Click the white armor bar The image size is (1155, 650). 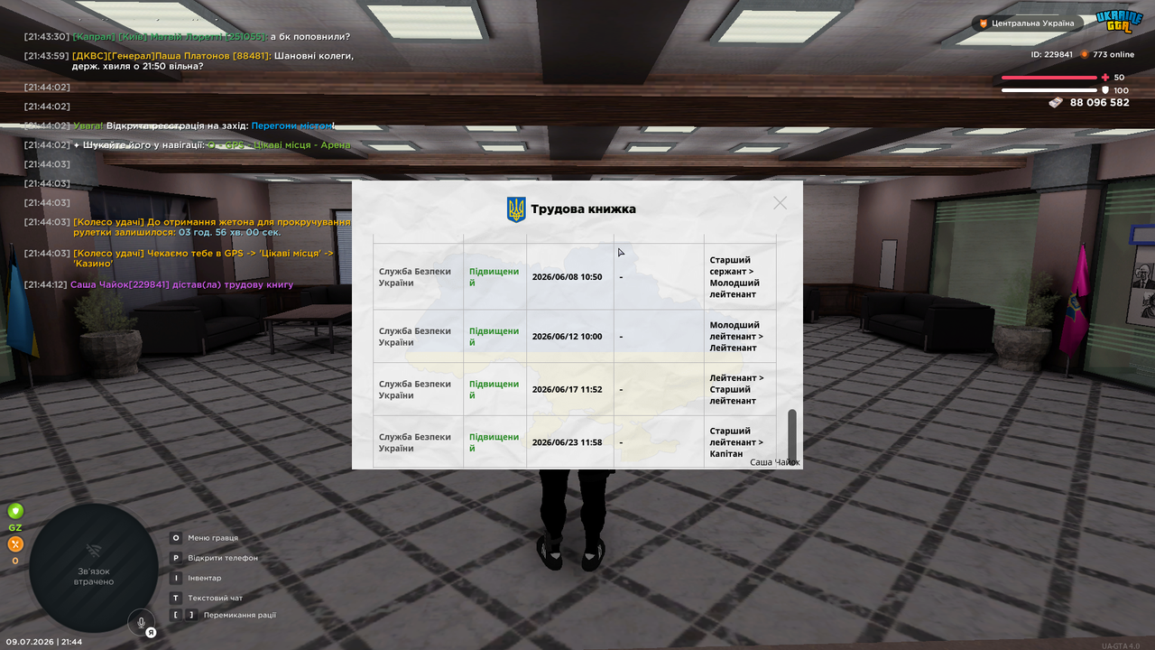pos(1049,90)
